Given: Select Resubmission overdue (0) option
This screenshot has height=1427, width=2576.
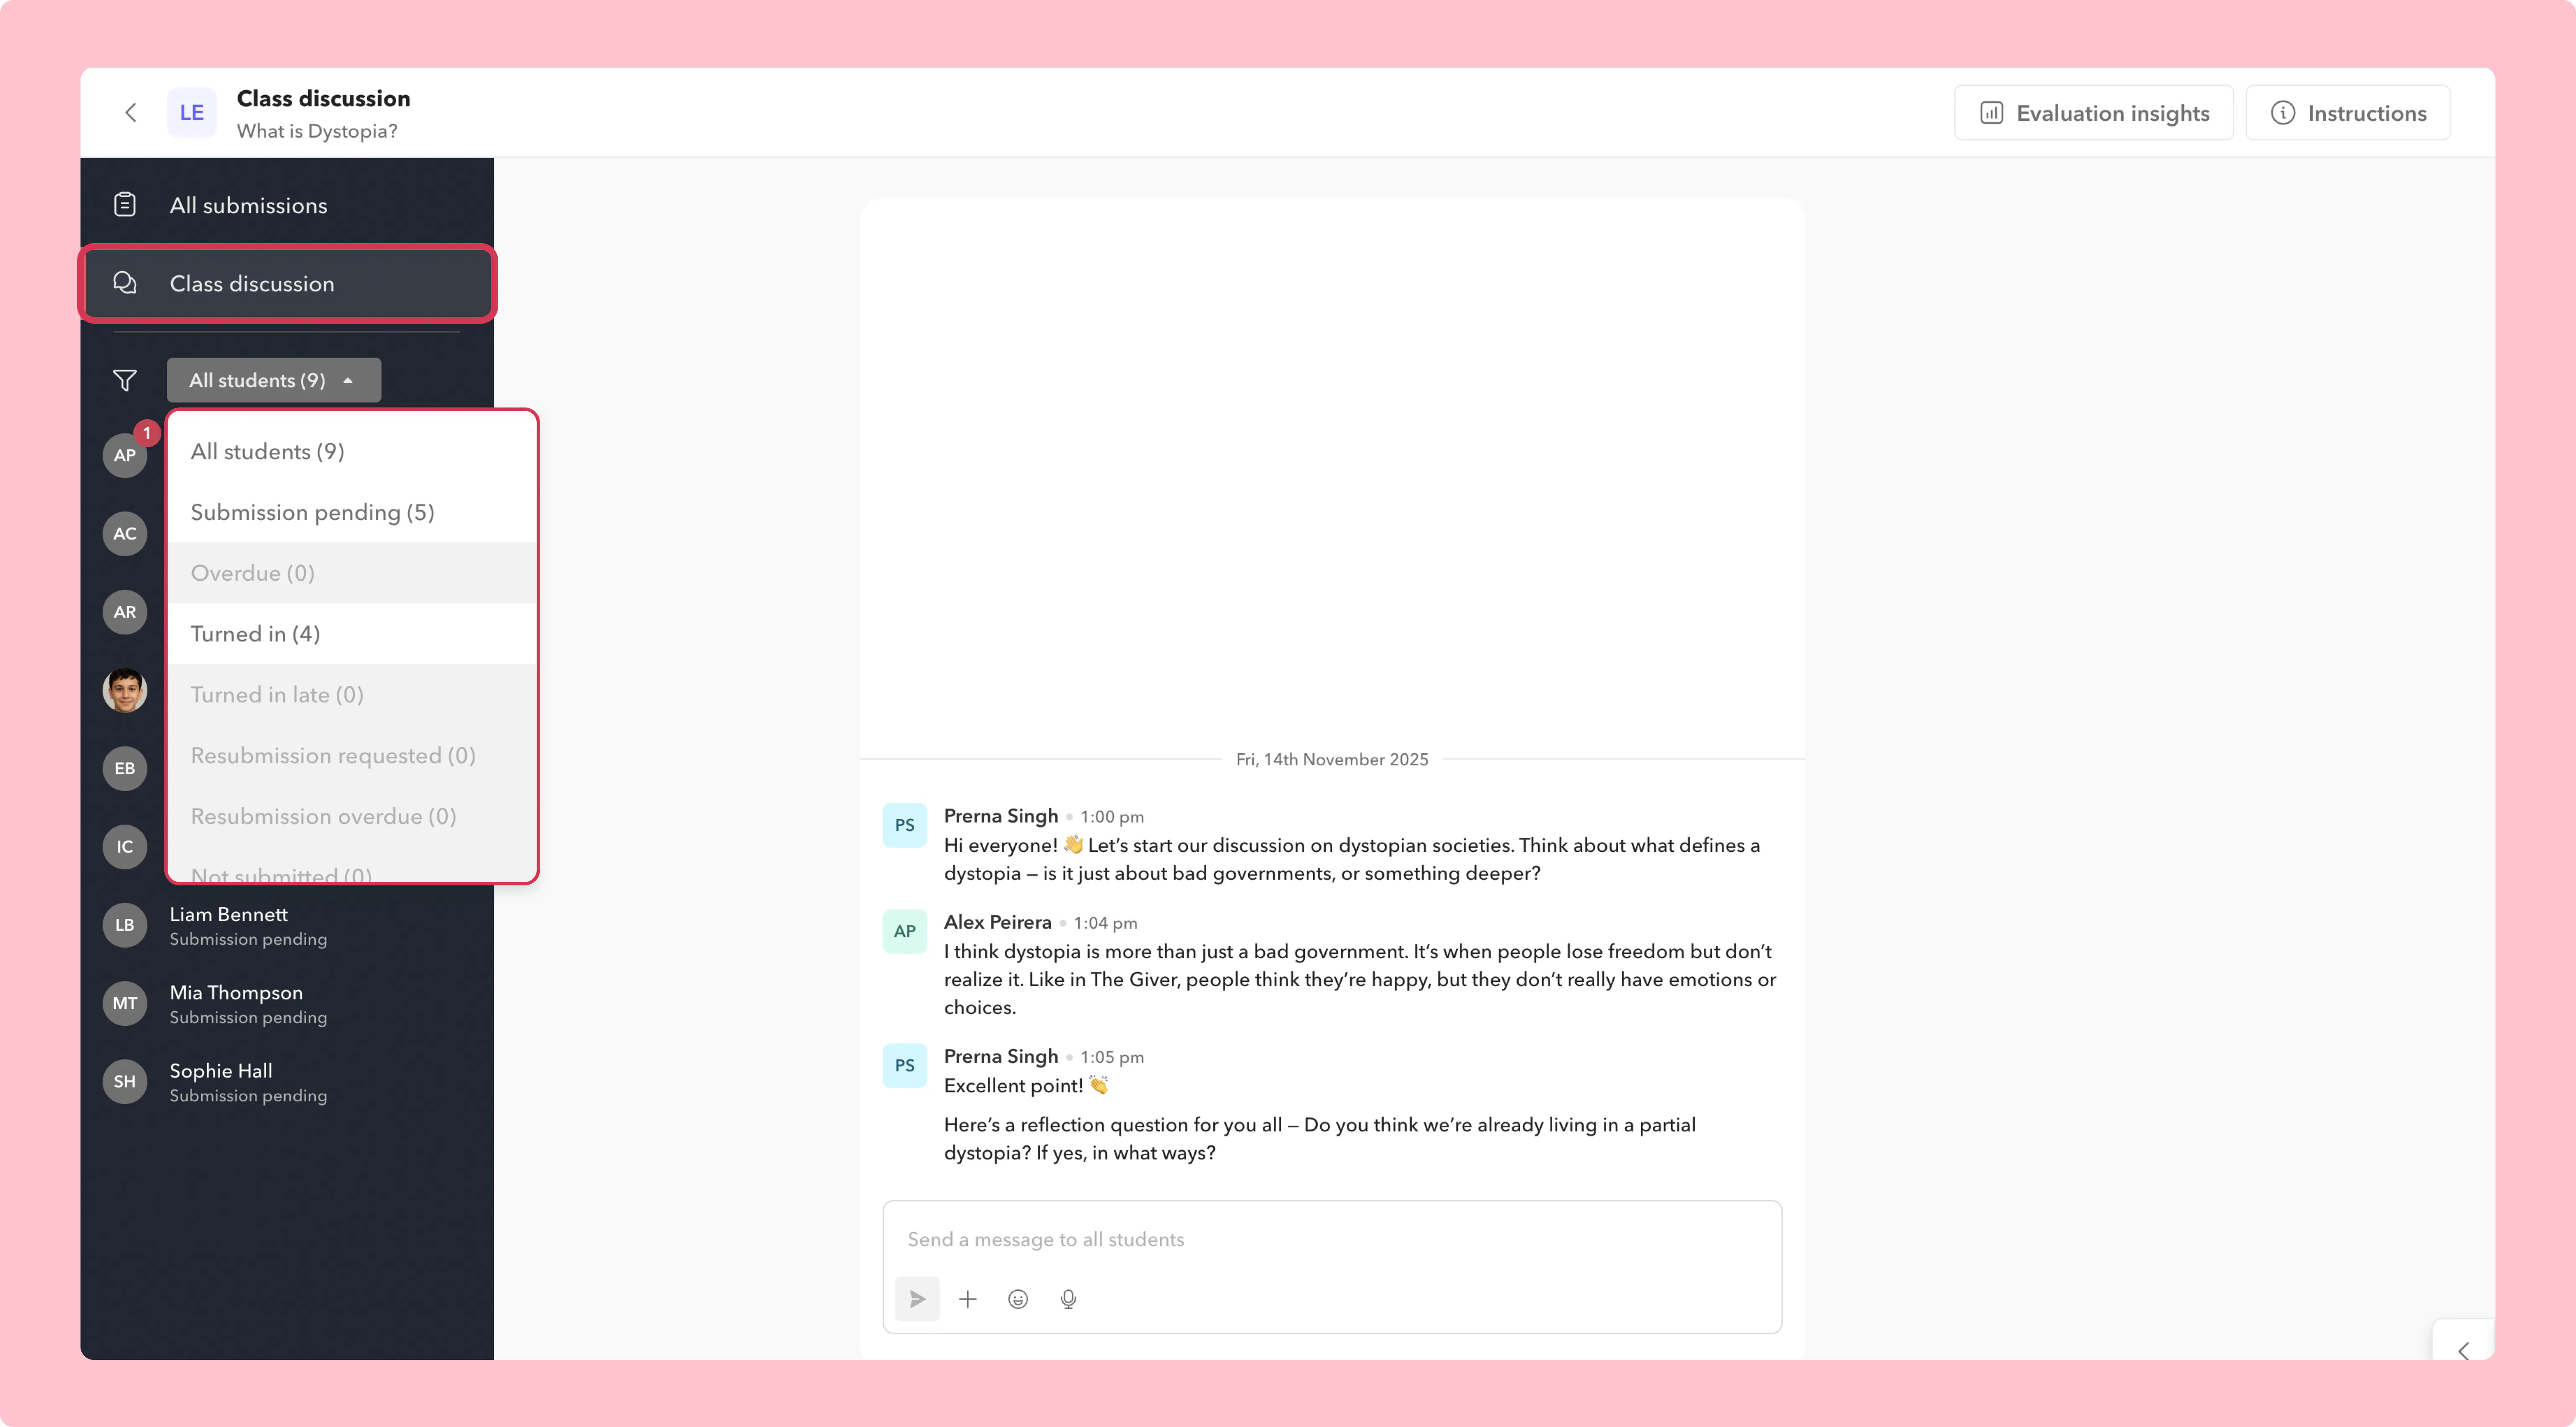Looking at the screenshot, I should pyautogui.click(x=352, y=817).
